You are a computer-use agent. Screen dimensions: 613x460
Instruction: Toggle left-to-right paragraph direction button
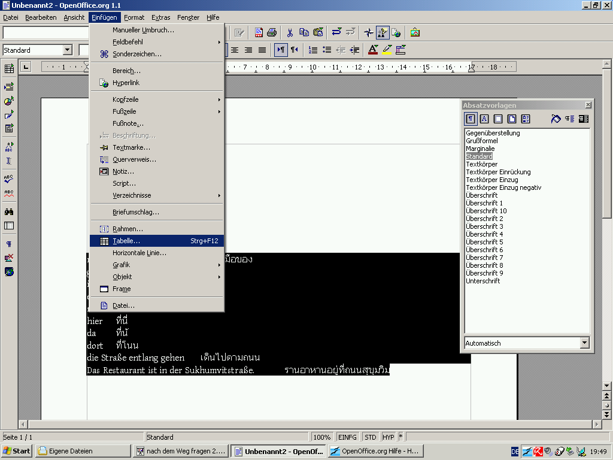click(280, 50)
